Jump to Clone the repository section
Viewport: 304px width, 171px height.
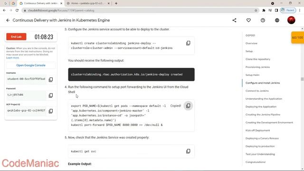(257, 59)
